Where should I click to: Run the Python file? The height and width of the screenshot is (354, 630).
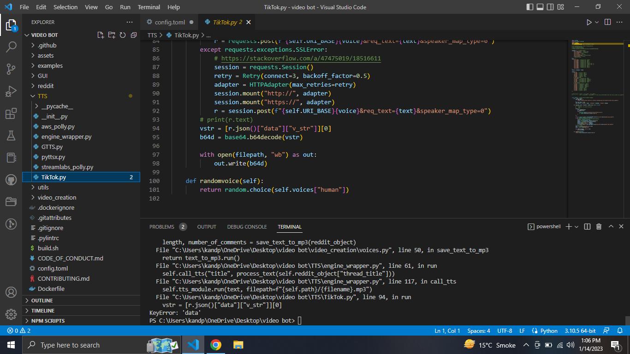click(x=589, y=22)
